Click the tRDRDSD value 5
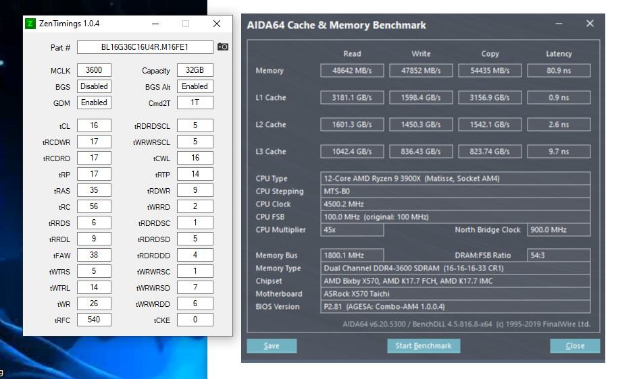The width and height of the screenshot is (635, 379). (x=195, y=239)
